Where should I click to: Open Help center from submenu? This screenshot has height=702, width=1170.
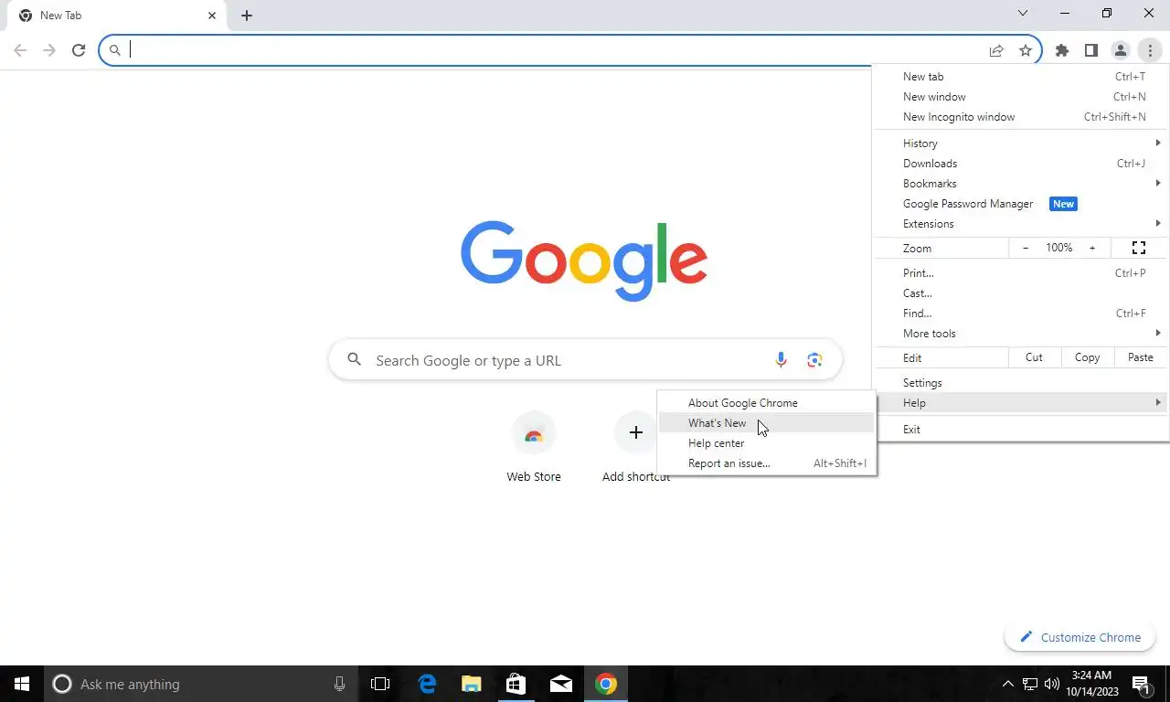766,443
